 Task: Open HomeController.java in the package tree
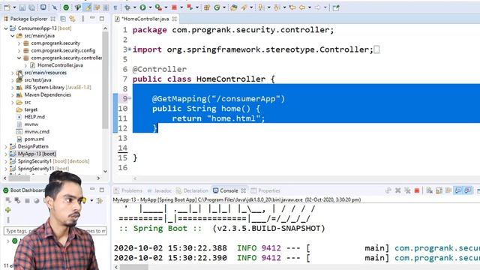[x=60, y=65]
